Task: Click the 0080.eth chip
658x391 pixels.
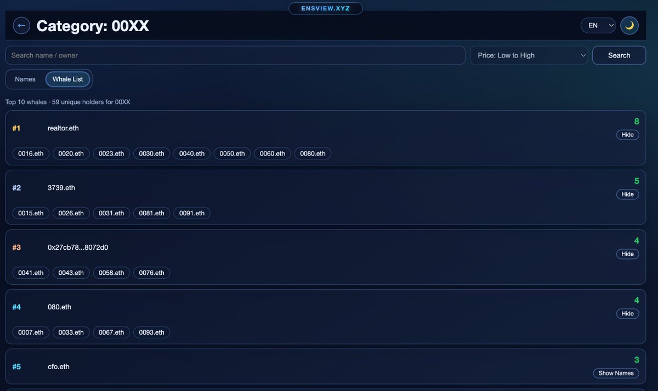Action: click(x=313, y=154)
